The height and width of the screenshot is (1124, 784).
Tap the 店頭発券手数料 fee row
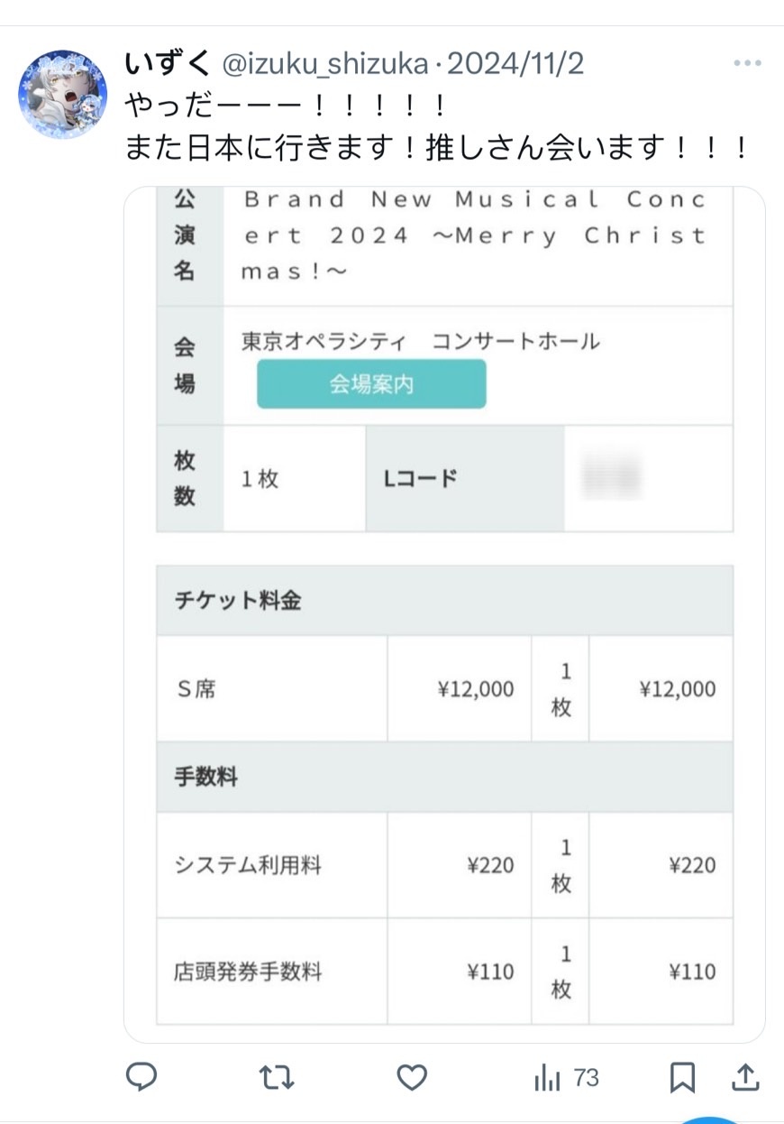coord(444,972)
